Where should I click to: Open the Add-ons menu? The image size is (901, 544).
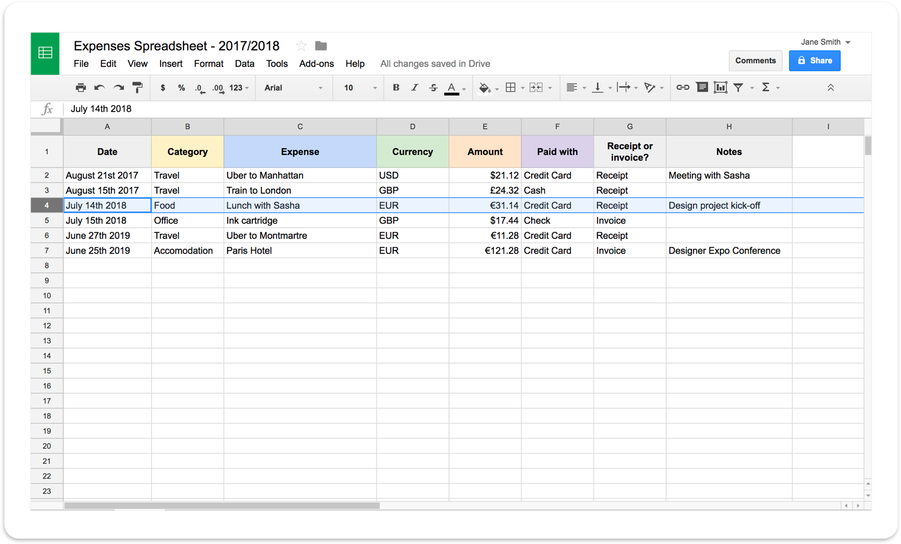[316, 64]
